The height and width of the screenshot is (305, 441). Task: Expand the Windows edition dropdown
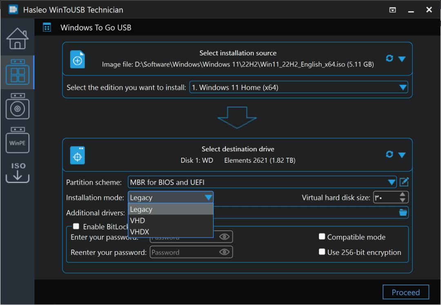403,87
